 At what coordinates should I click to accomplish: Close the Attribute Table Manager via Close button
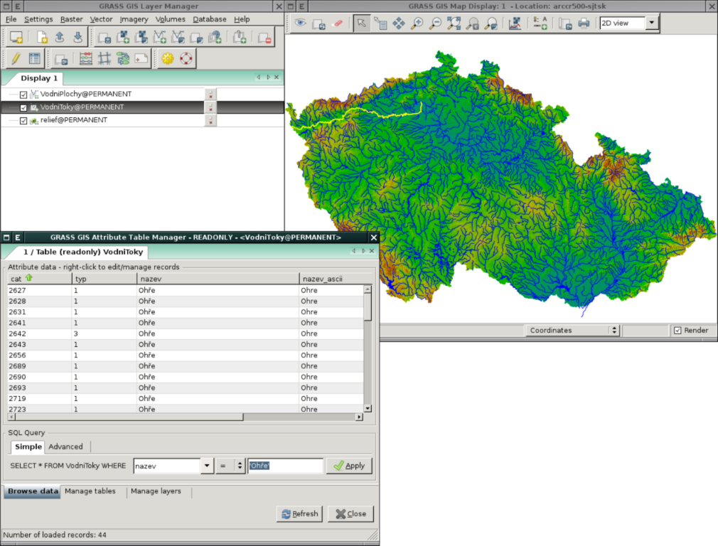350,514
